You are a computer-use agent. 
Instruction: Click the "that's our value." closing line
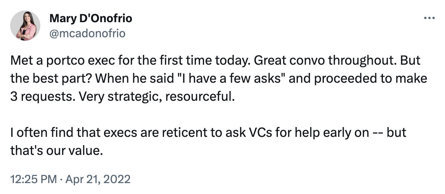pyautogui.click(x=51, y=152)
